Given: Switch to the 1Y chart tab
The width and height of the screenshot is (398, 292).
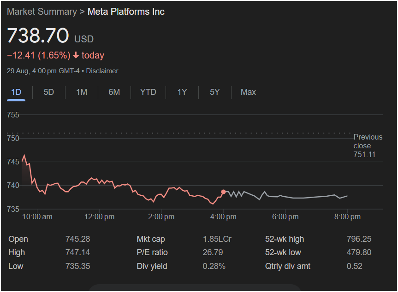Looking at the screenshot, I should 182,92.
